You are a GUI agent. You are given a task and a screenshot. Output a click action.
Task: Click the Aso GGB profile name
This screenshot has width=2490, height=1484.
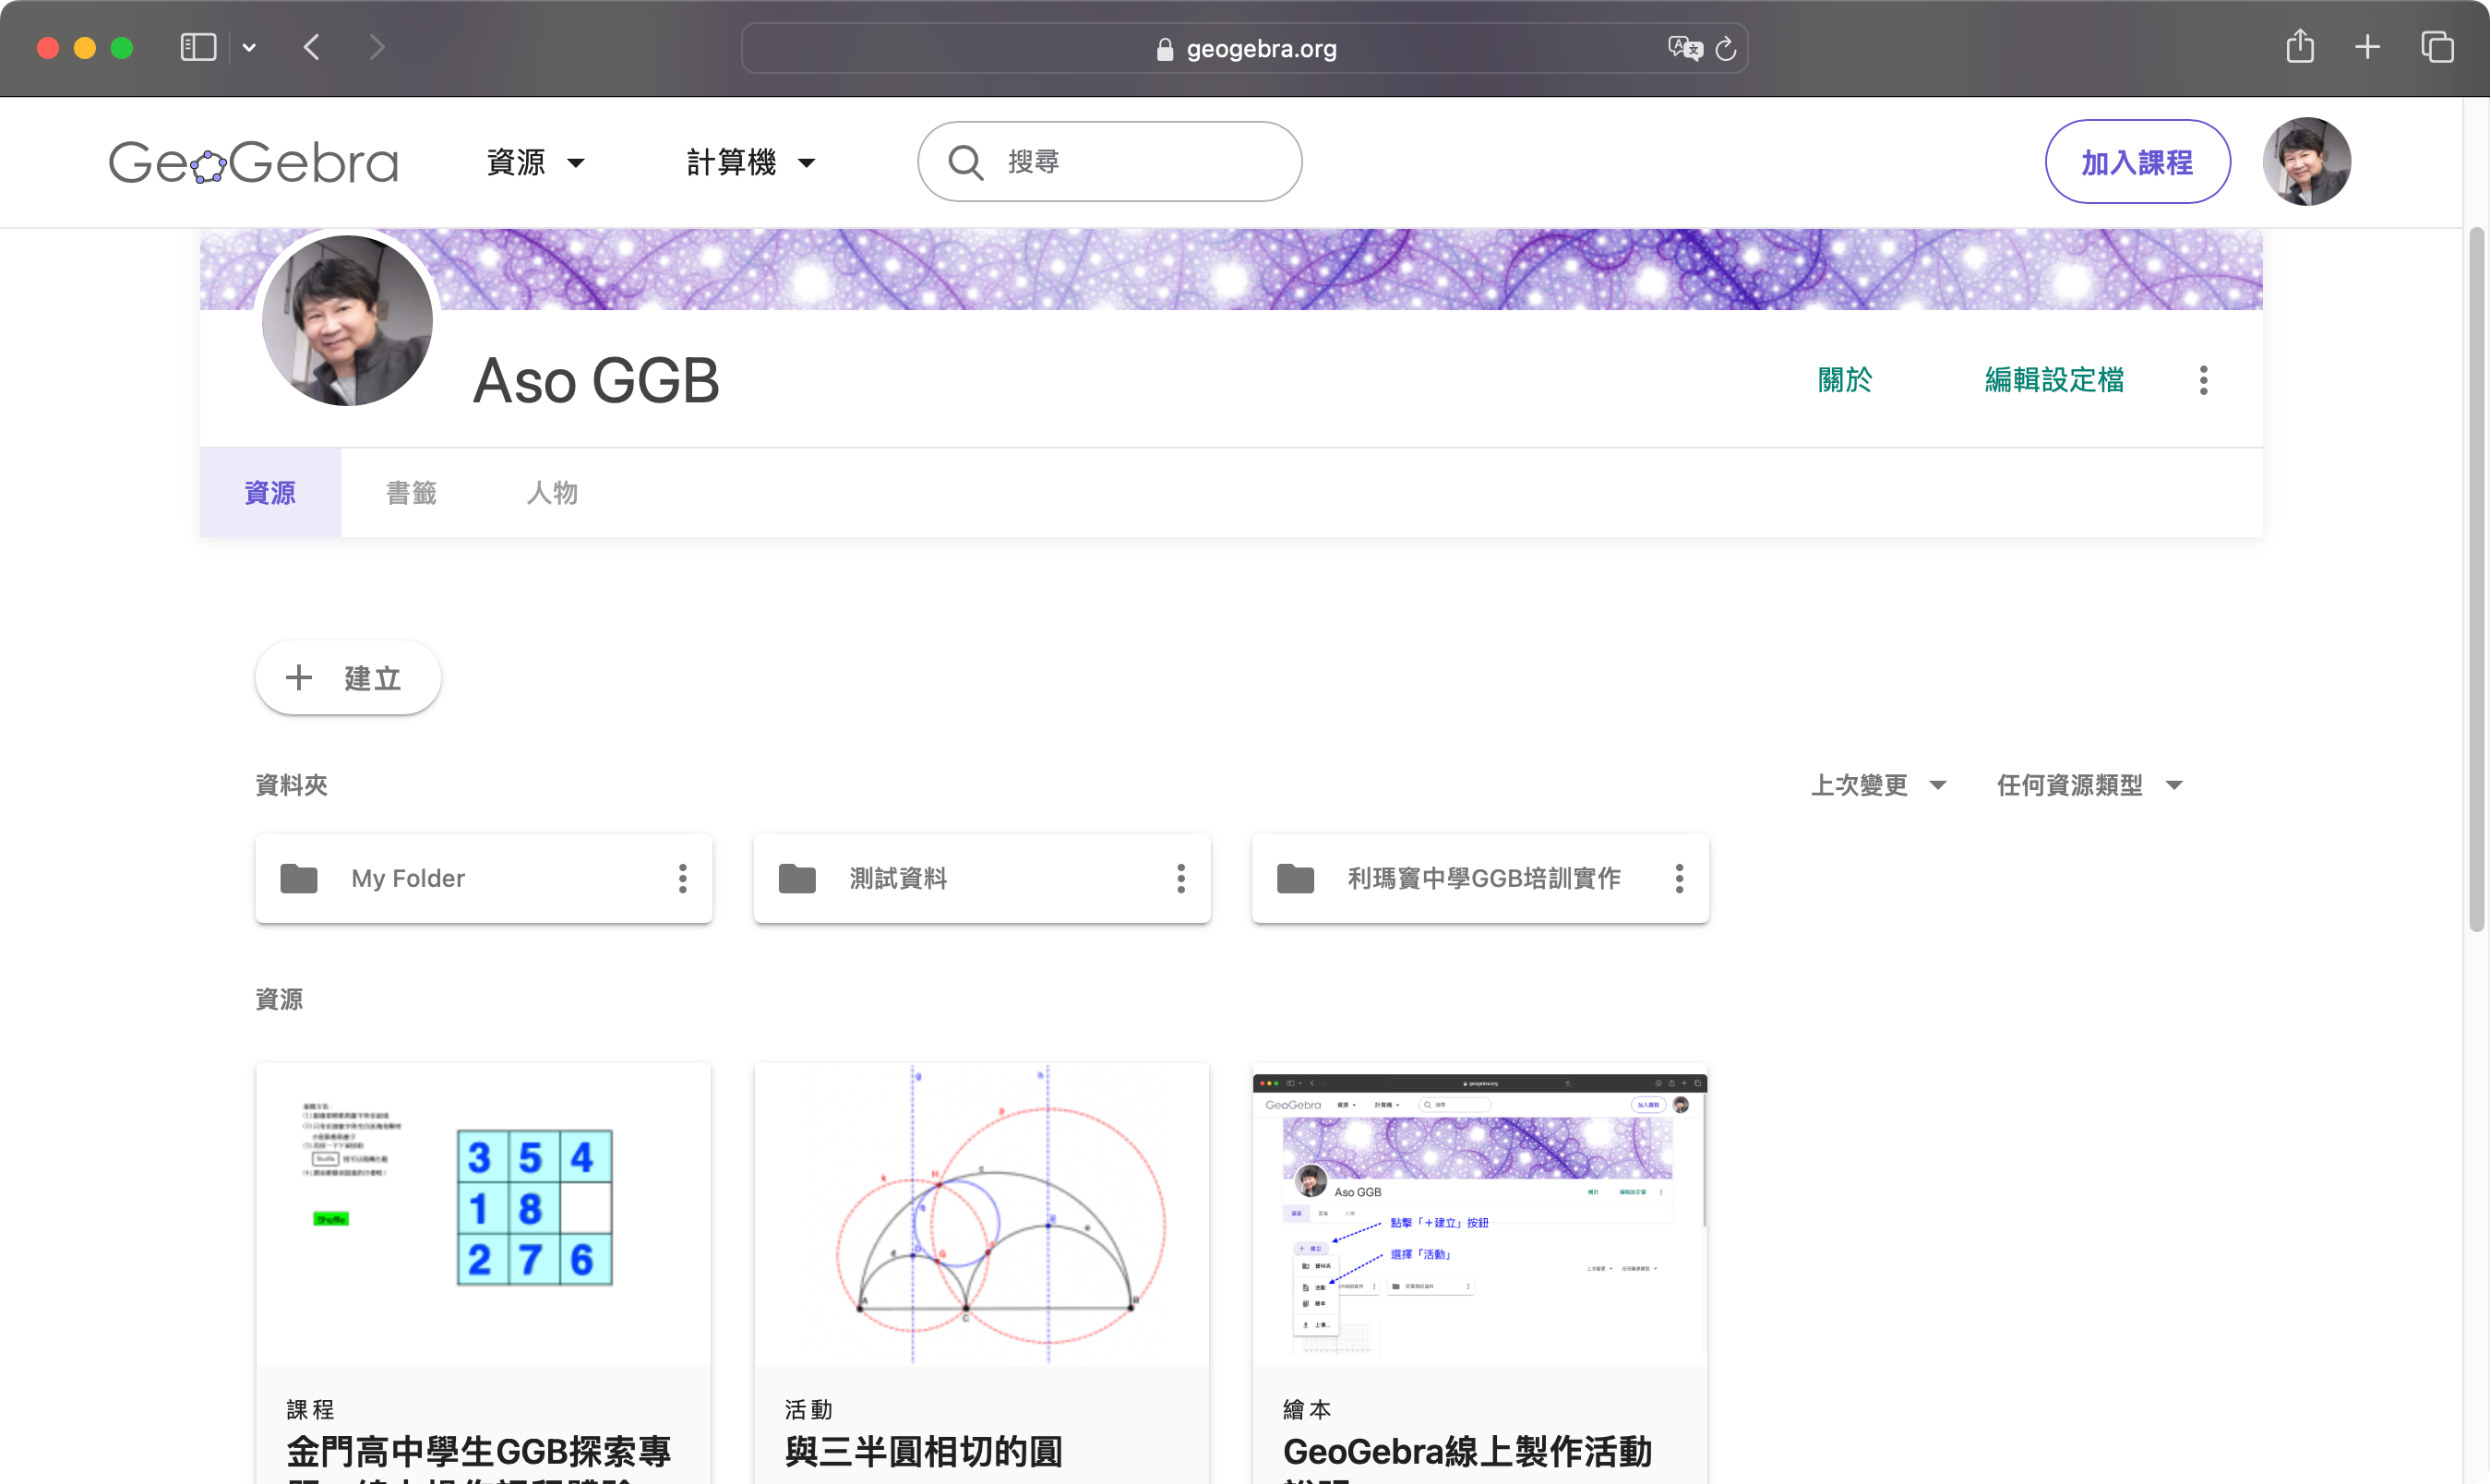[595, 380]
